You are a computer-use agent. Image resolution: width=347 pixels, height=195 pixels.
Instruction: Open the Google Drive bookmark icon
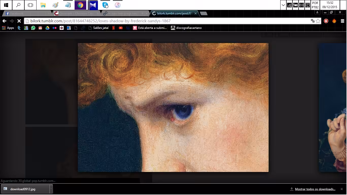point(47,28)
